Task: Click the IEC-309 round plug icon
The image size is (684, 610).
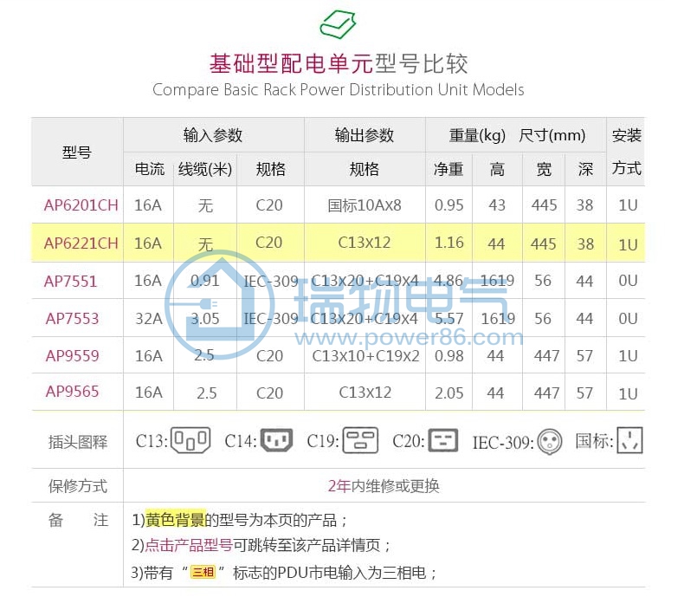Action: [550, 441]
